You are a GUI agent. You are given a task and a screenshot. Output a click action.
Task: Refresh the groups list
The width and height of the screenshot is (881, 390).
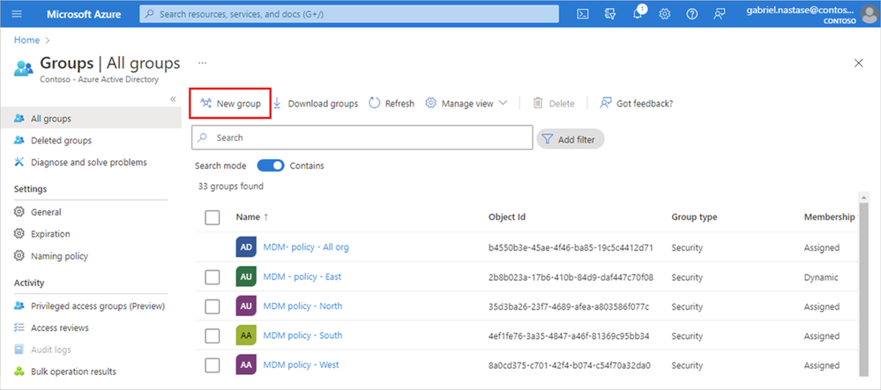click(391, 103)
